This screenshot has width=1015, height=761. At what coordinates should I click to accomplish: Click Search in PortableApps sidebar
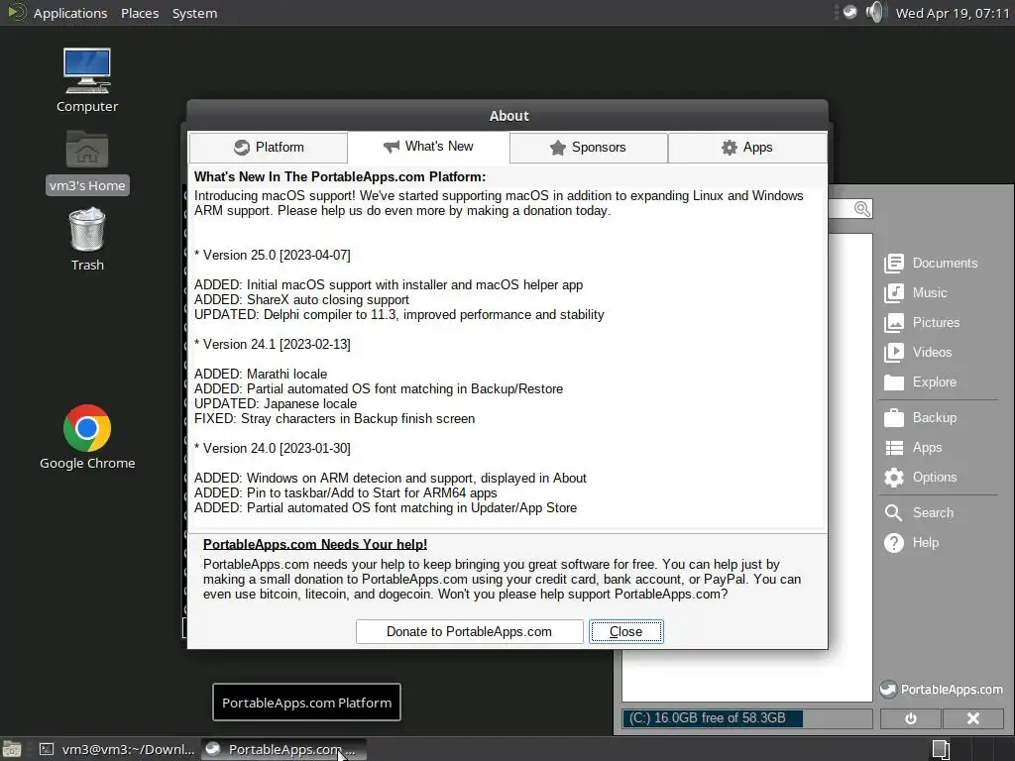click(x=919, y=512)
